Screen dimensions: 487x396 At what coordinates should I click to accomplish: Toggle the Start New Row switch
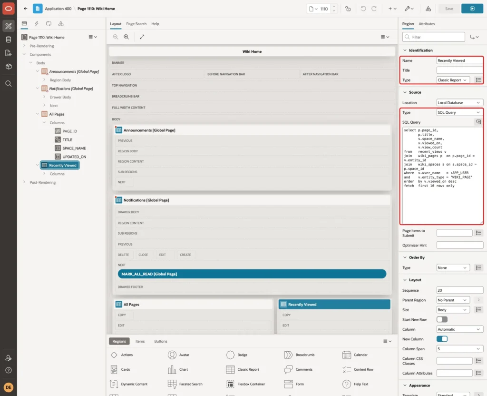pos(442,319)
